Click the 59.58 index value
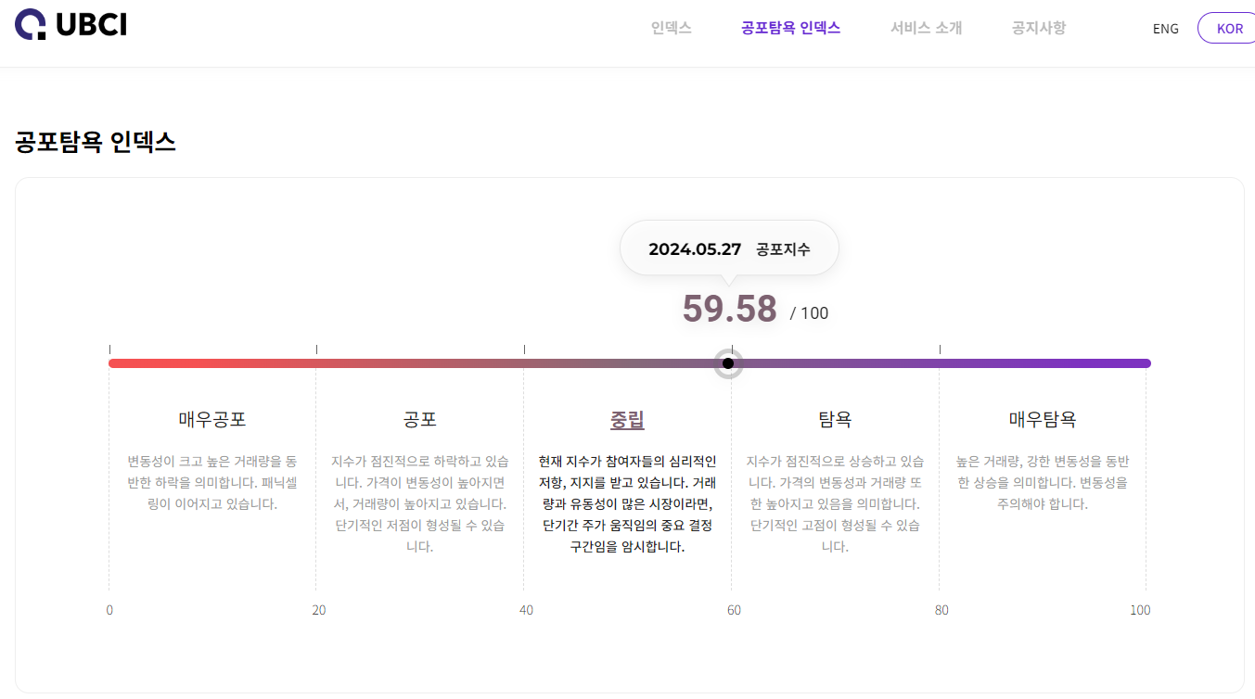Screen dimensions: 1255x699 (729, 309)
